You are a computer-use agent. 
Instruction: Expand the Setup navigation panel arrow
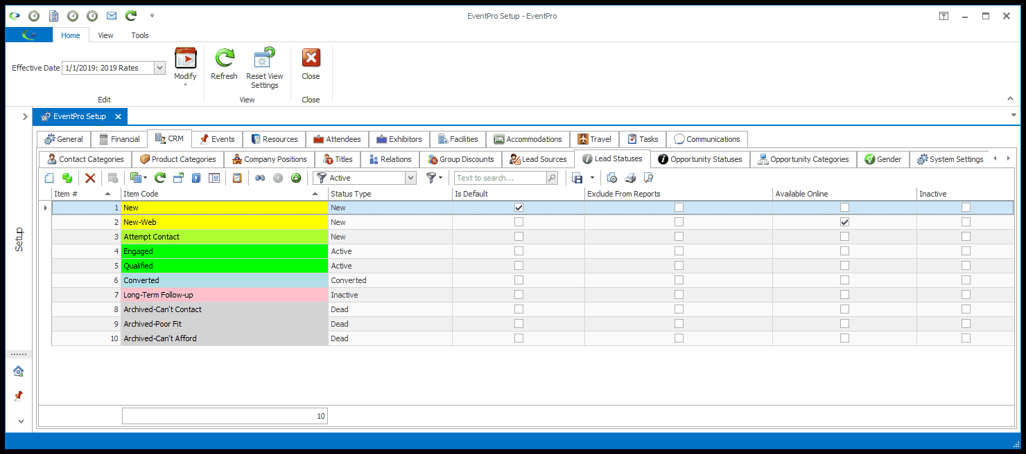click(x=24, y=116)
